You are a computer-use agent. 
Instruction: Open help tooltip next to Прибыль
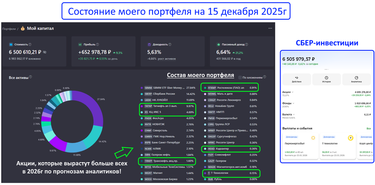[98, 45]
